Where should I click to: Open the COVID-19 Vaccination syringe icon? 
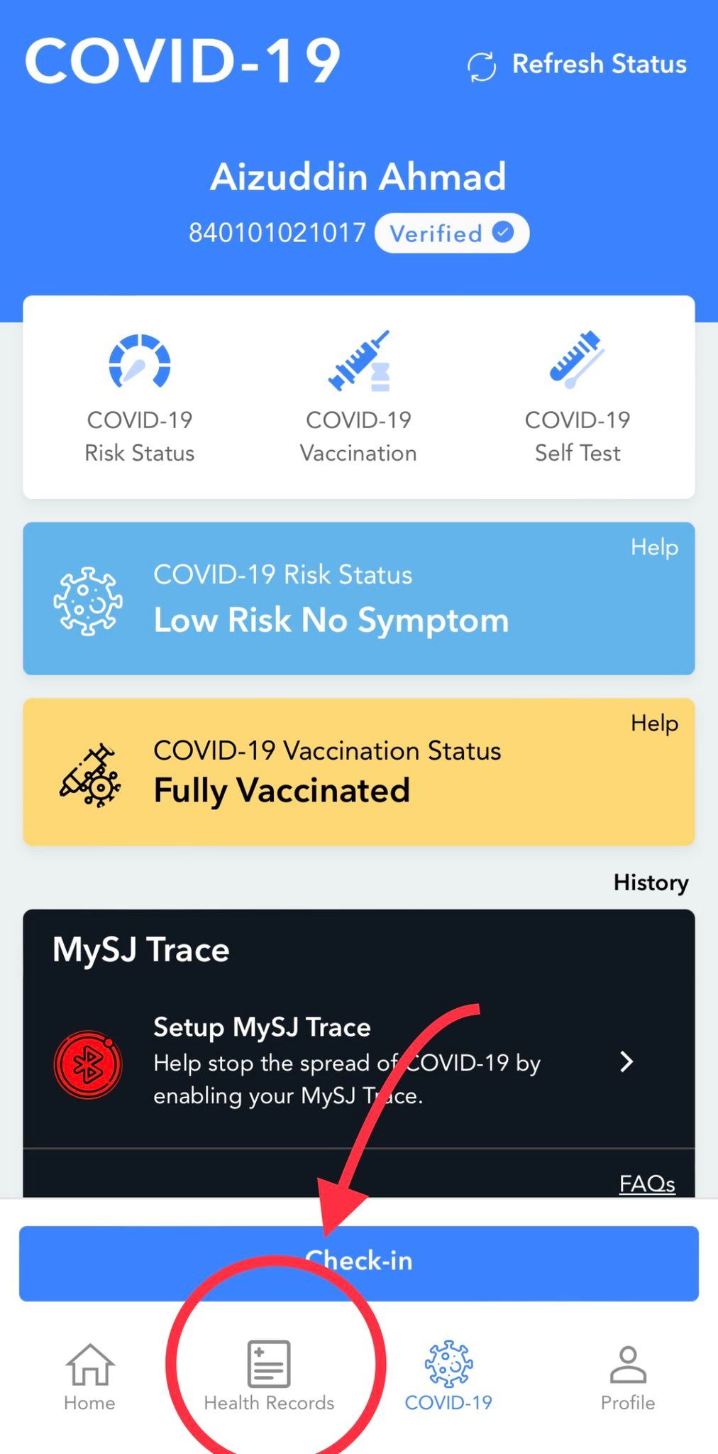tap(359, 360)
